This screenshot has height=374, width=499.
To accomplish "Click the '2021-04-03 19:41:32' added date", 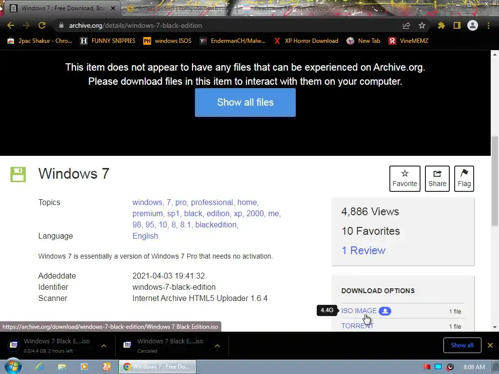I will point(169,276).
